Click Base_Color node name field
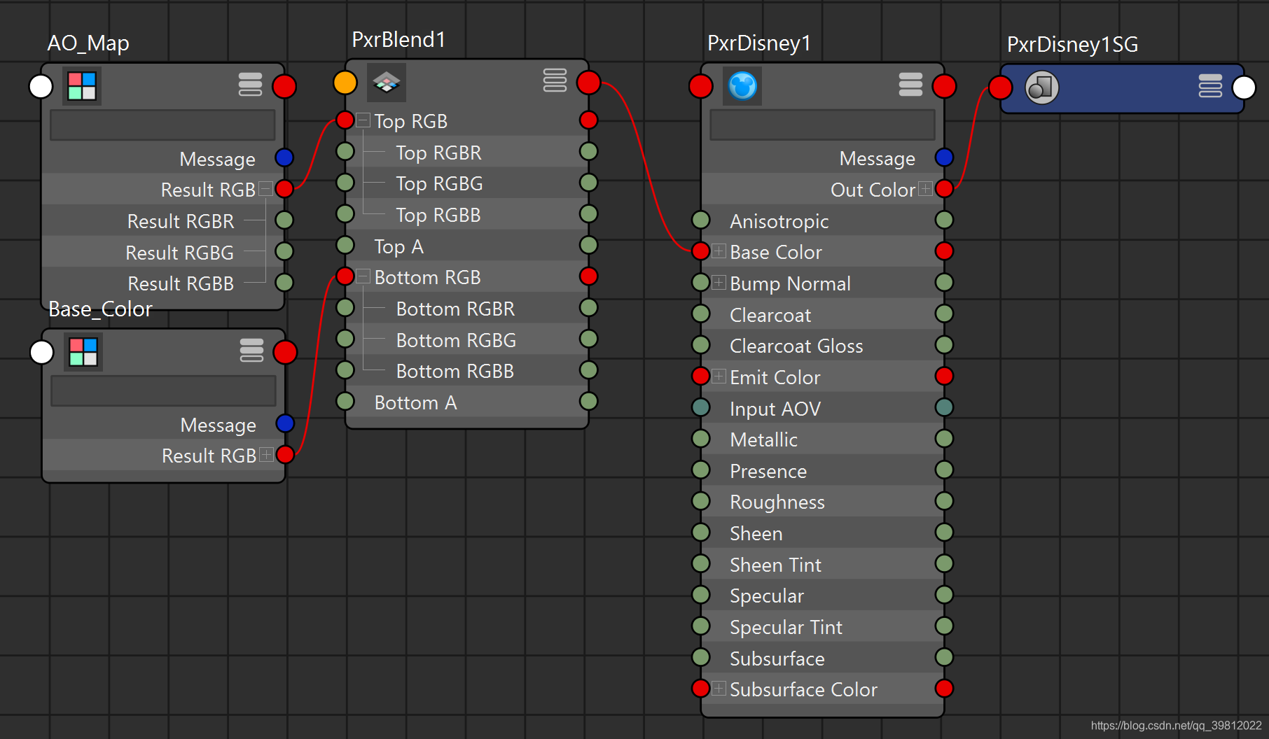 [x=164, y=391]
